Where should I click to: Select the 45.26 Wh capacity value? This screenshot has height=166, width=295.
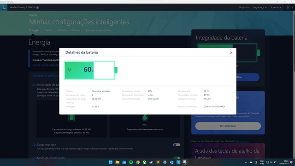pyautogui.click(x=96, y=99)
